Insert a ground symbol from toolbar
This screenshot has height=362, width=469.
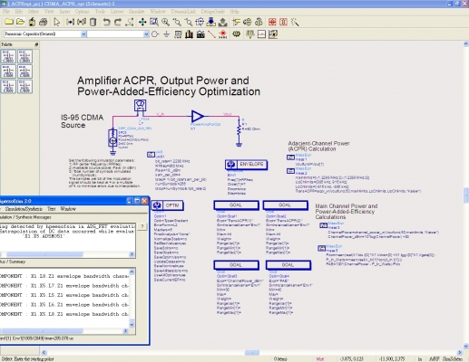point(166,34)
